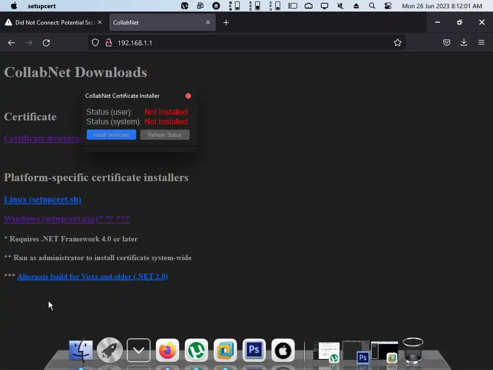The height and width of the screenshot is (370, 493).
Task: Click the date and time display
Action: (442, 6)
